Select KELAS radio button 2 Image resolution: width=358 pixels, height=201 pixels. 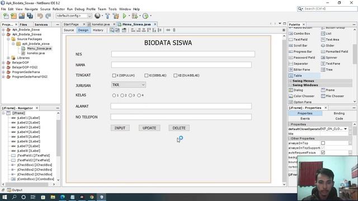coord(122,95)
